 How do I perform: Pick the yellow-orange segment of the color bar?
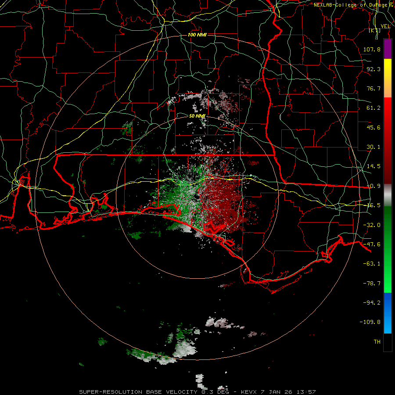pyautogui.click(x=388, y=78)
